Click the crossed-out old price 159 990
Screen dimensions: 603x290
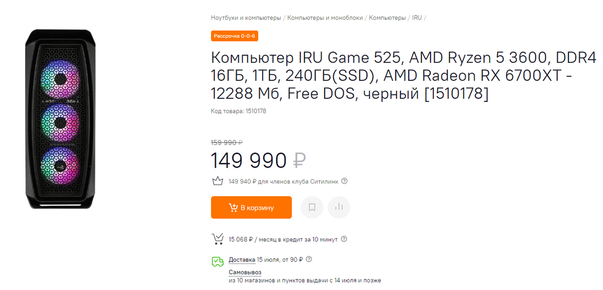tap(225, 142)
